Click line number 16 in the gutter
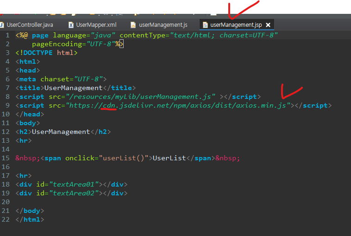Screen dimensions: 351x236 tap(6, 167)
